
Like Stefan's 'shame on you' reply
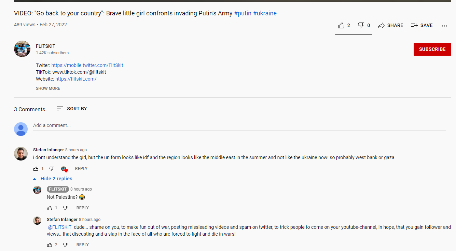pos(50,245)
